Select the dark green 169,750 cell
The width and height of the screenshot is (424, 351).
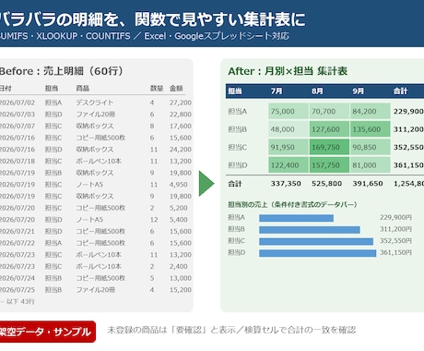[329, 147]
